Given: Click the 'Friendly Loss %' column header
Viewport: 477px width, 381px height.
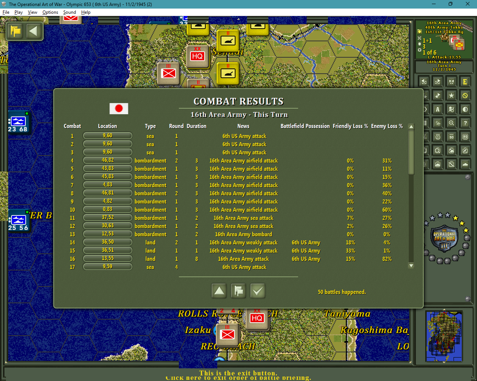Looking at the screenshot, I should point(350,126).
